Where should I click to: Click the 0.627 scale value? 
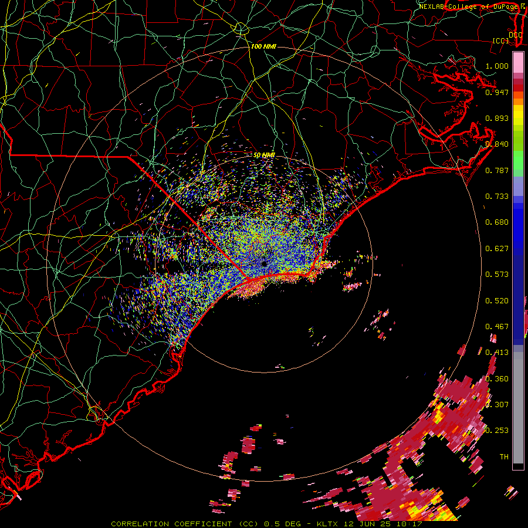click(497, 249)
